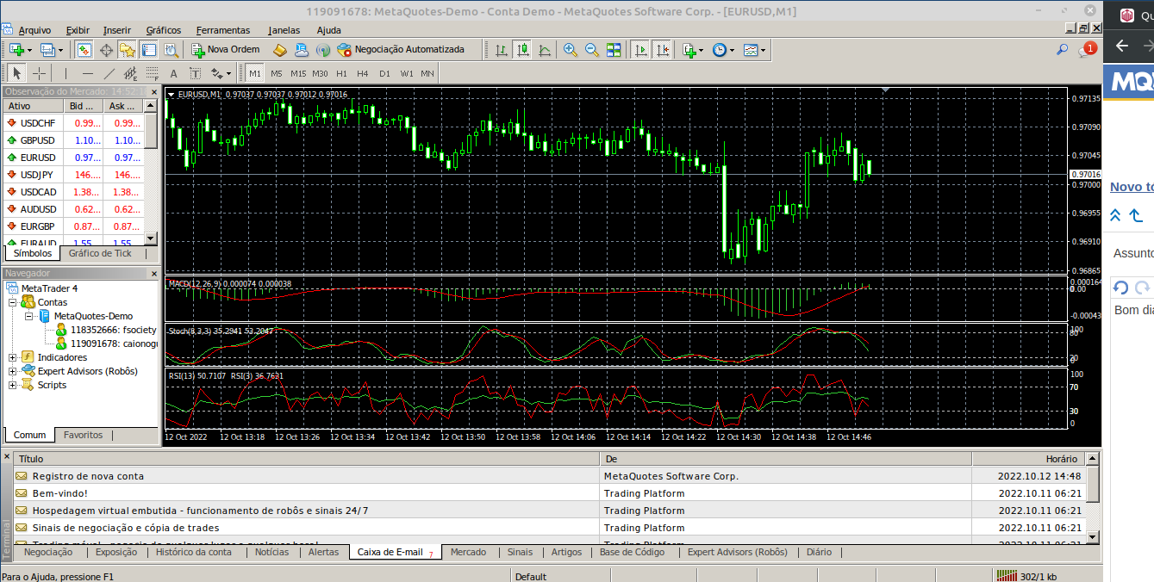Select the text label tool
This screenshot has height=582, width=1154.
click(196, 73)
